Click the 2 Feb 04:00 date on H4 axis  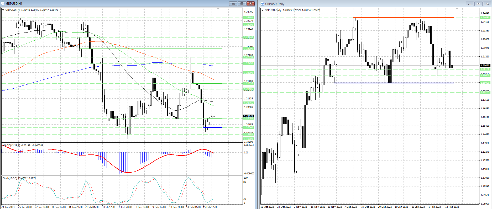point(92,207)
